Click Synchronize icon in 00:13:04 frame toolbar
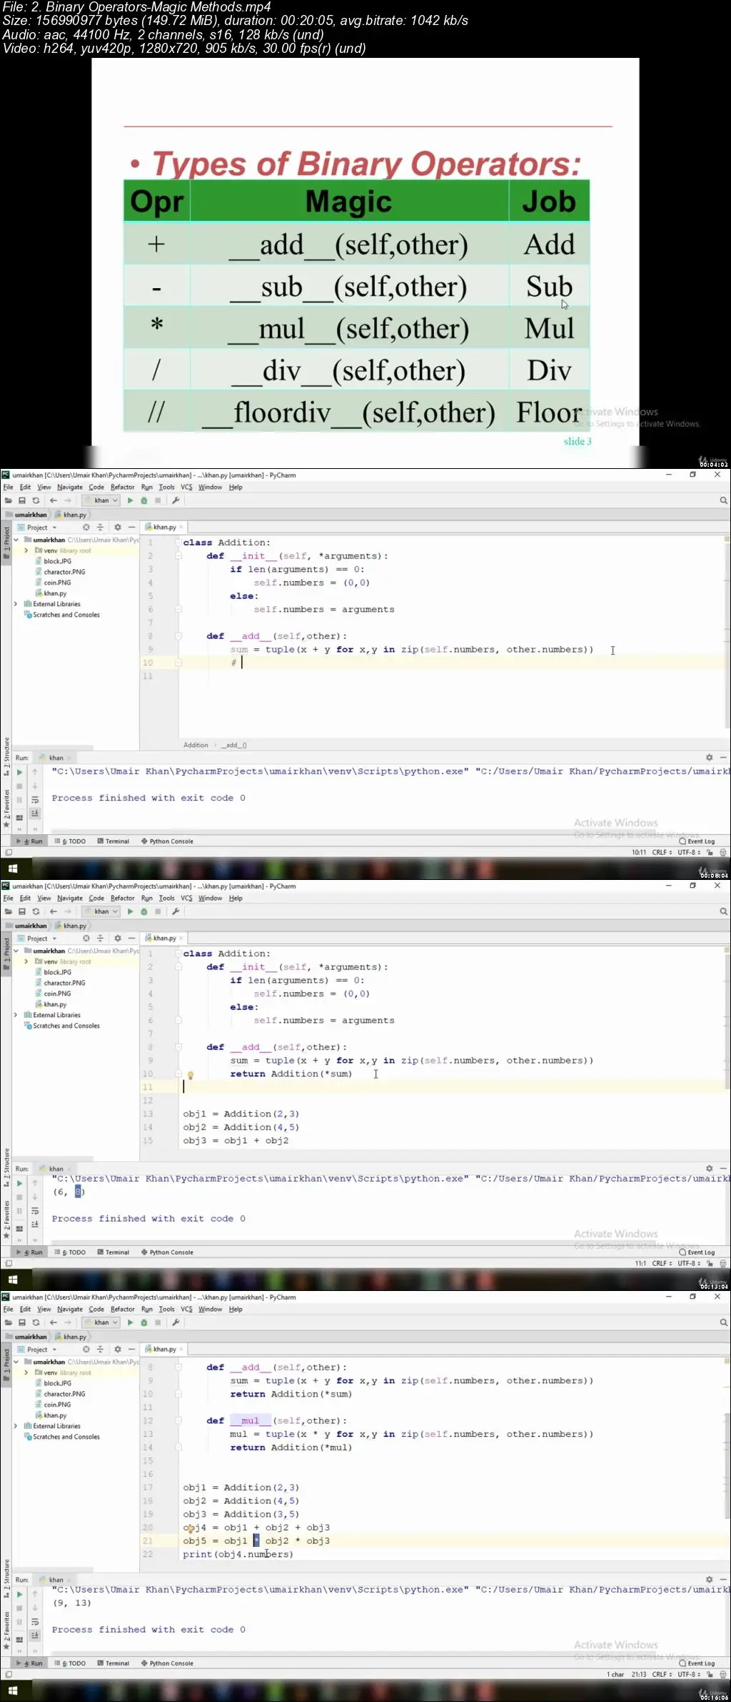The width and height of the screenshot is (731, 1702). pos(36,911)
